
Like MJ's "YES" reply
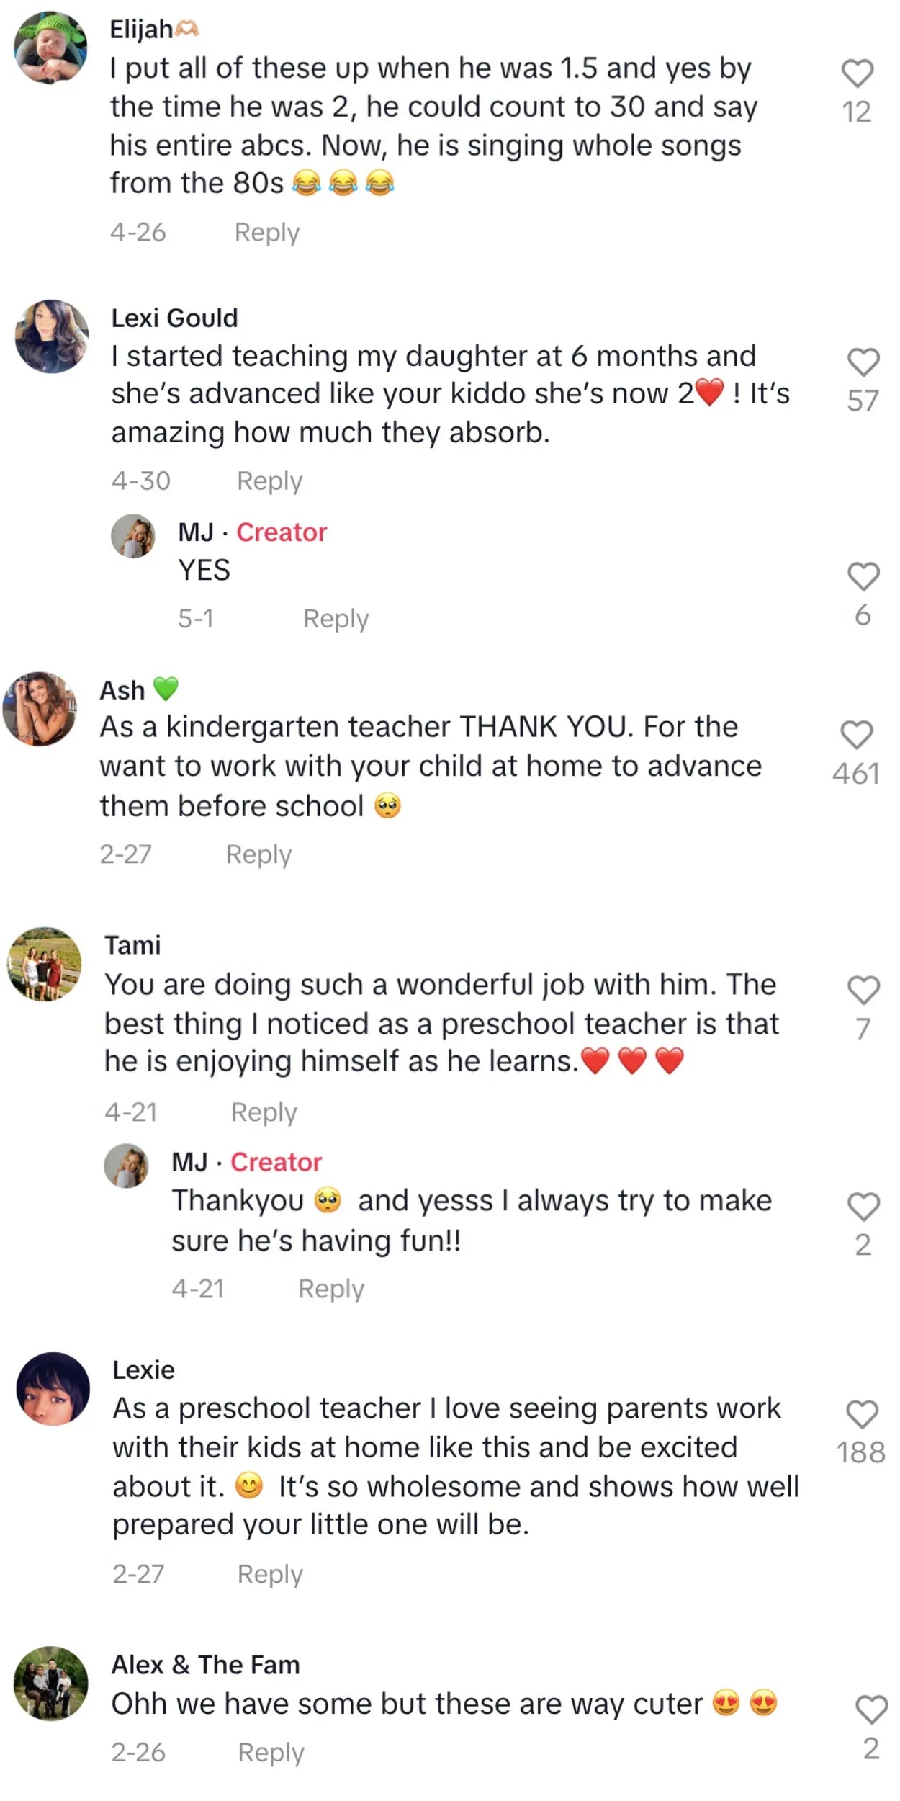863,576
